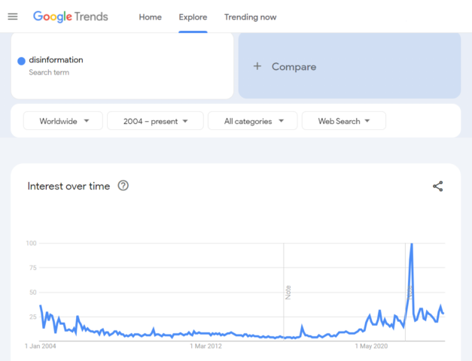Click the peak spike of the trend line
472x361 pixels.
pos(411,245)
